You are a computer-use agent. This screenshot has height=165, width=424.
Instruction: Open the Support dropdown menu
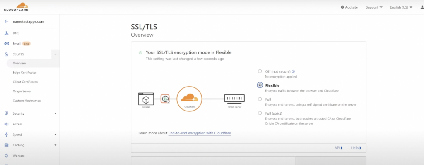(x=374, y=7)
